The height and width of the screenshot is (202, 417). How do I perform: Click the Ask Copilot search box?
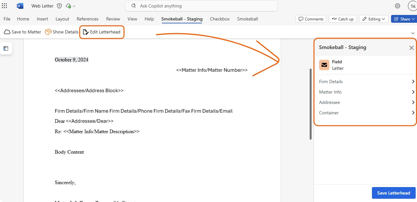click(x=201, y=6)
